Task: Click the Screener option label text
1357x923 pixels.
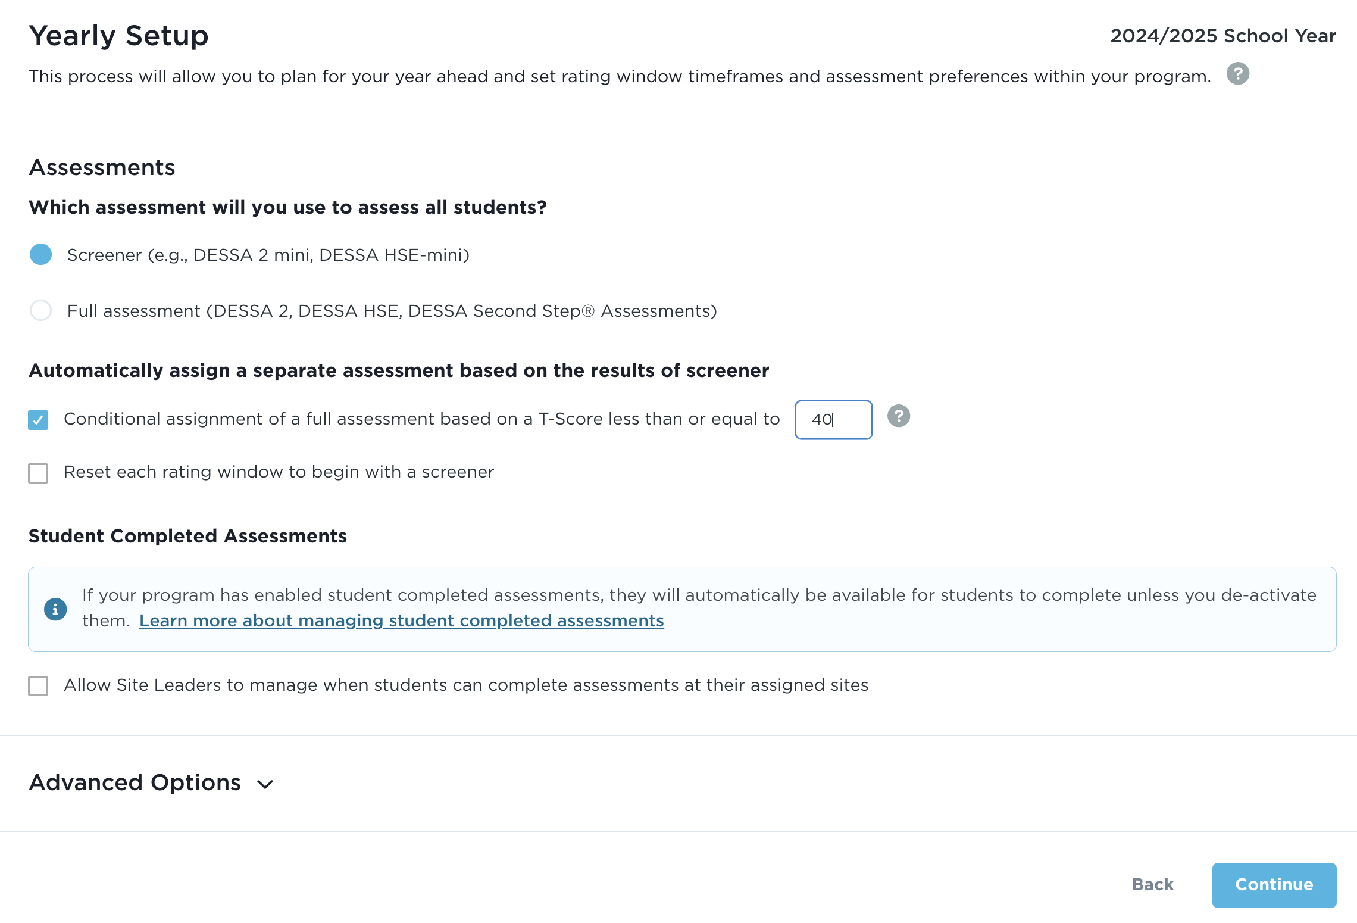Action: coord(268,255)
